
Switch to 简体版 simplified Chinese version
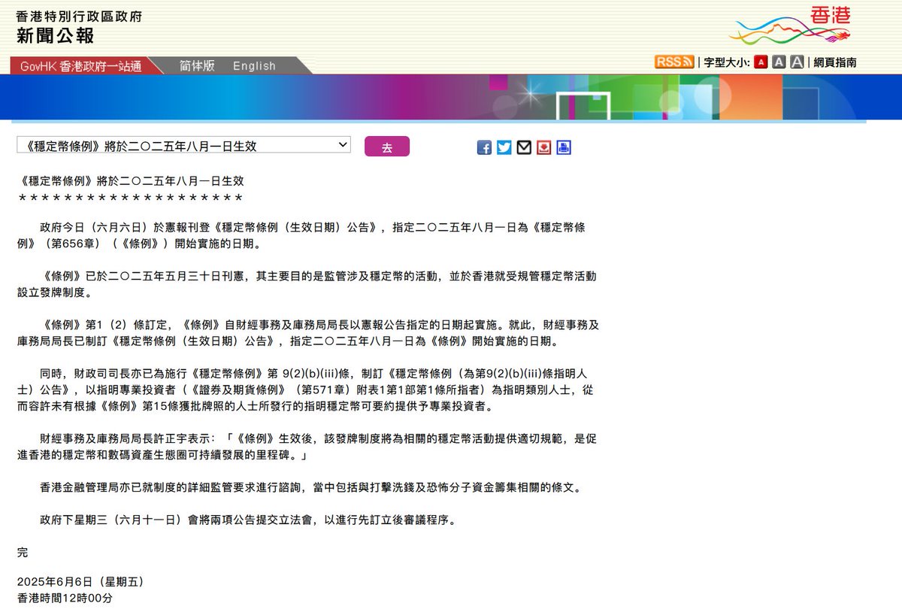coord(197,65)
